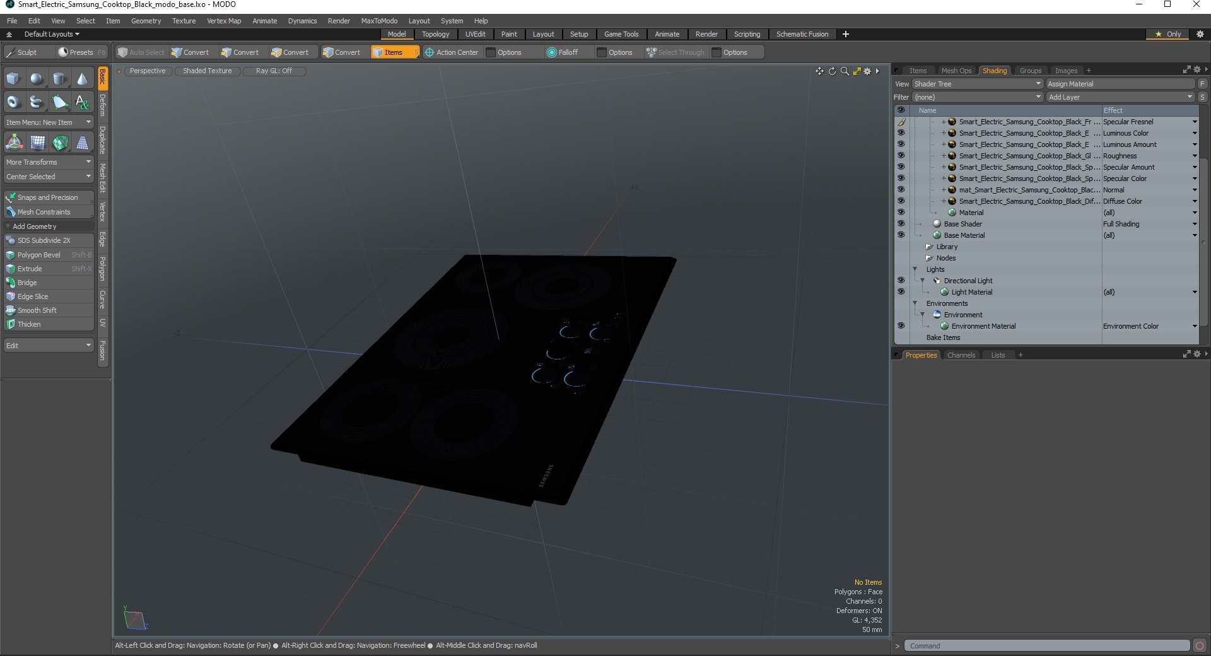Toggle visibility of the Normal layer
Image resolution: width=1211 pixels, height=656 pixels.
(901, 190)
